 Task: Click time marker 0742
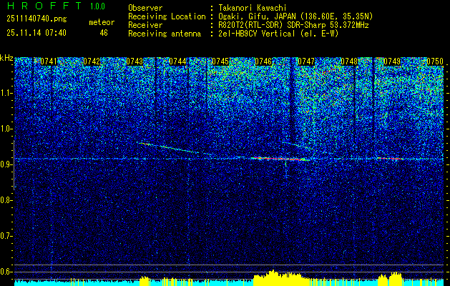(x=92, y=61)
